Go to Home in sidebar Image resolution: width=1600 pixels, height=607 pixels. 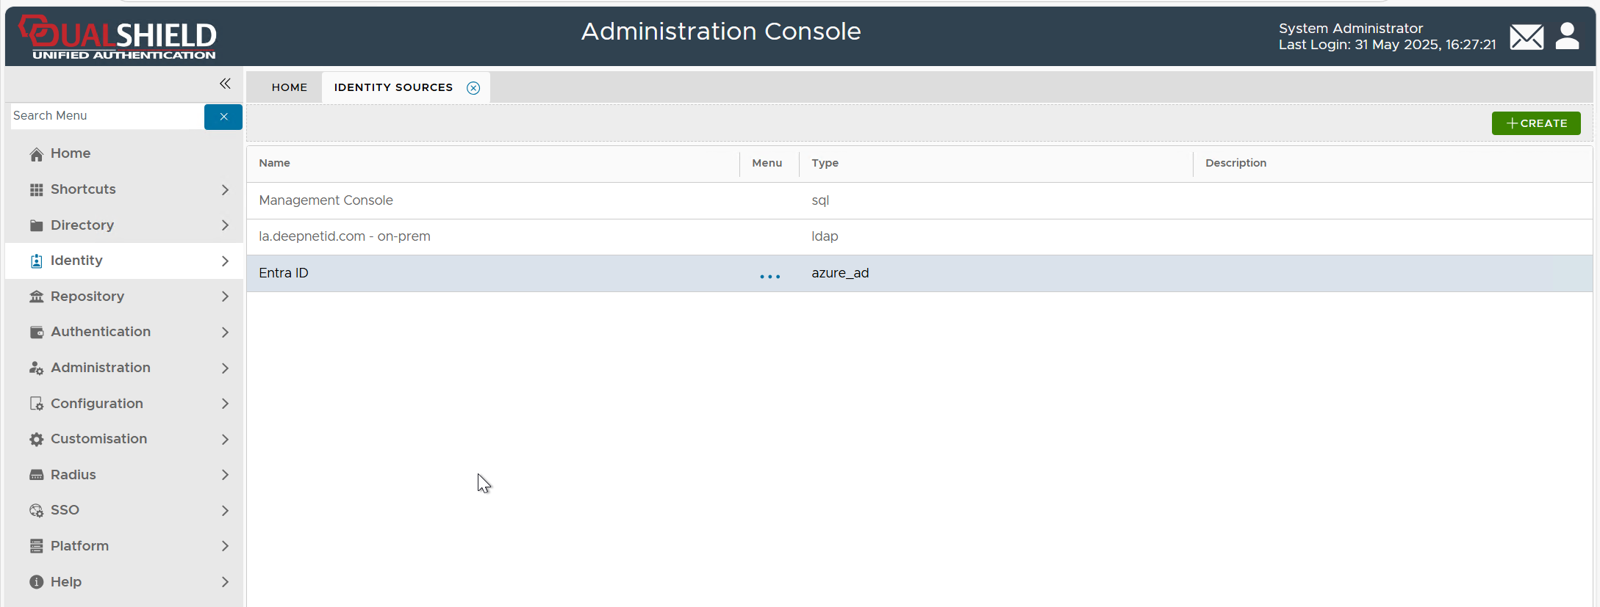[71, 153]
